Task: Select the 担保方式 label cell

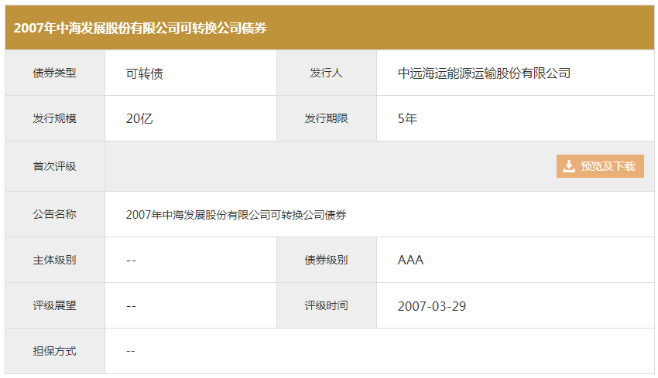Action: pos(55,351)
